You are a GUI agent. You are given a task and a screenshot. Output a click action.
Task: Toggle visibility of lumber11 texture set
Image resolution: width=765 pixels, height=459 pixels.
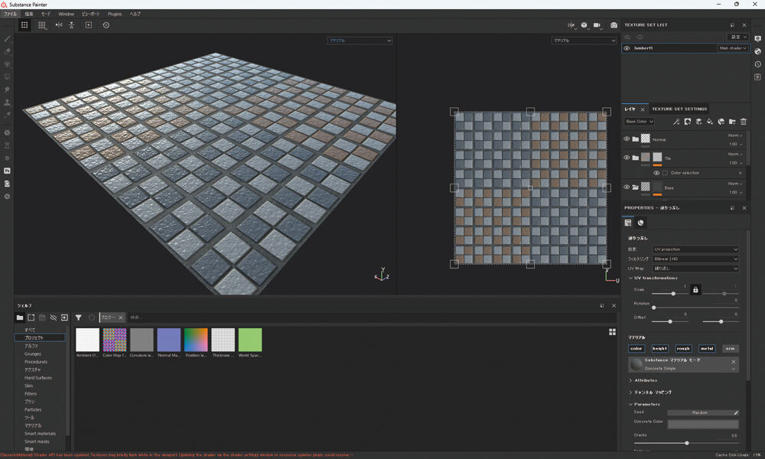click(x=627, y=48)
